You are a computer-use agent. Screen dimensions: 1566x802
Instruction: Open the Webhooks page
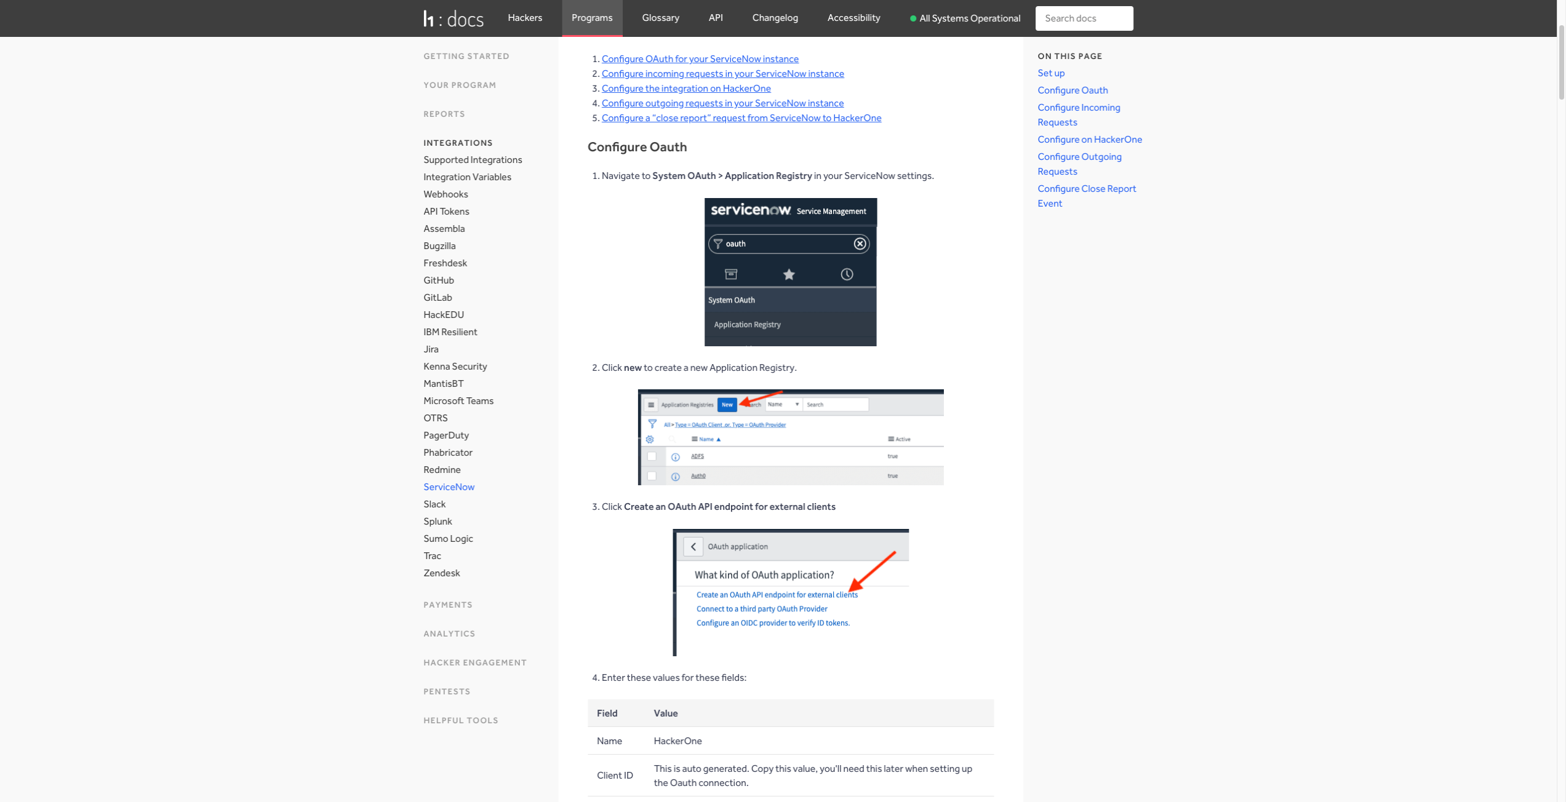point(445,194)
